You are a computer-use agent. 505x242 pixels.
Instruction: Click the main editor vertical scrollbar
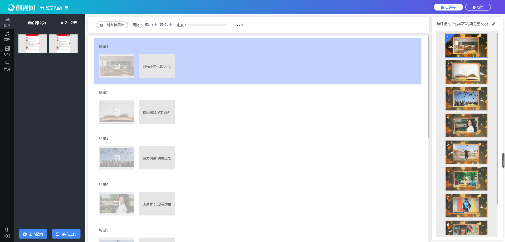coord(428,87)
